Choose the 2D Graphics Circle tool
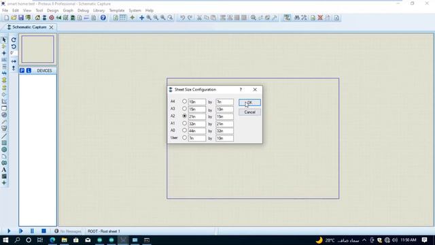The image size is (435, 245). [x=4, y=150]
